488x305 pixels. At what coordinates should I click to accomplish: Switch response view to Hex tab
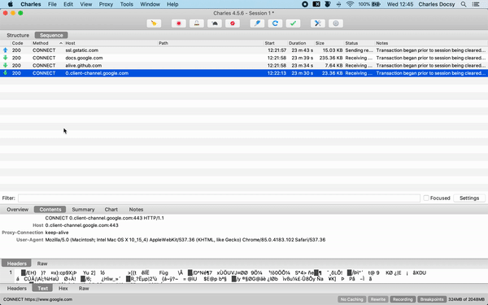pos(63,289)
